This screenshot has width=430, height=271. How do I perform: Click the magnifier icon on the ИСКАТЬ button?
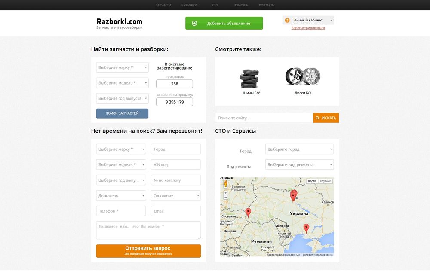[x=318, y=118]
